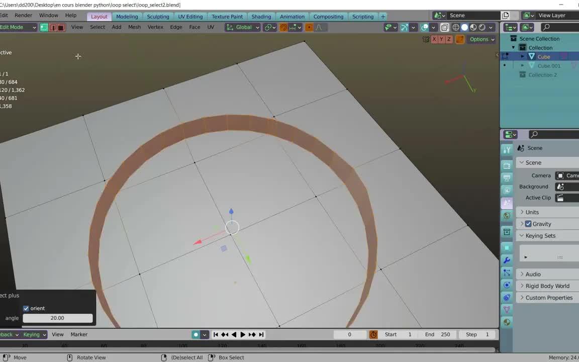Open Modifier Properties with the wrench icon
The width and height of the screenshot is (579, 362).
[507, 259]
